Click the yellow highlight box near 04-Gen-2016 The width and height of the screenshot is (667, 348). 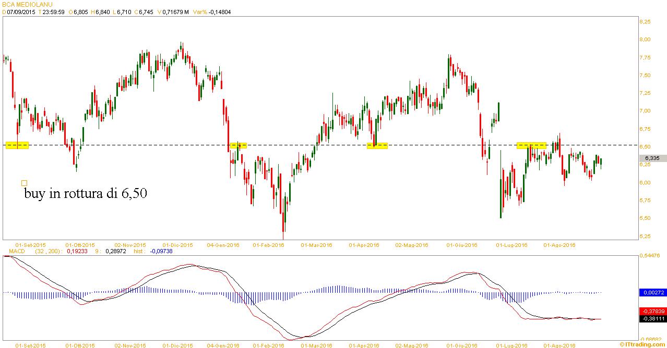238,145
